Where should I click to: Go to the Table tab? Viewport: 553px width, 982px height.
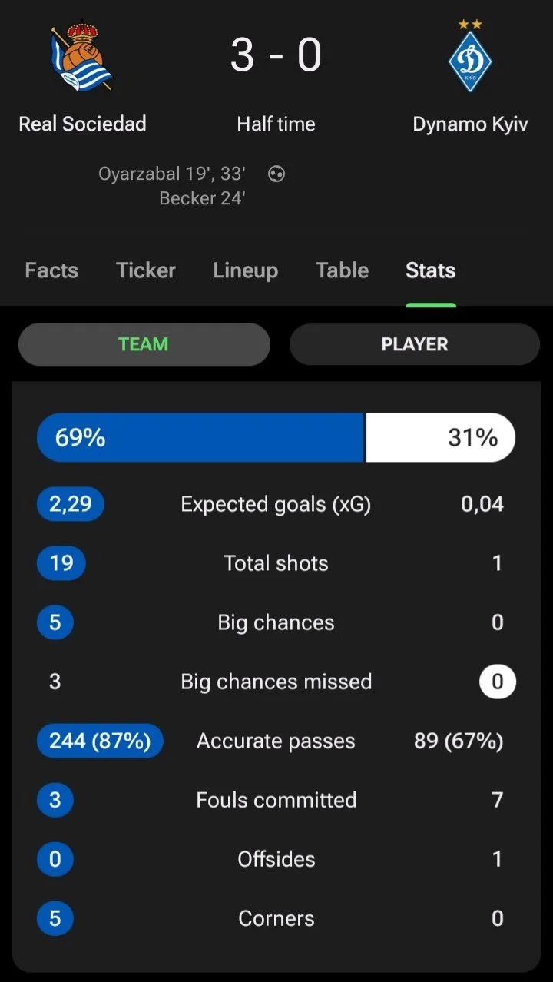point(343,270)
